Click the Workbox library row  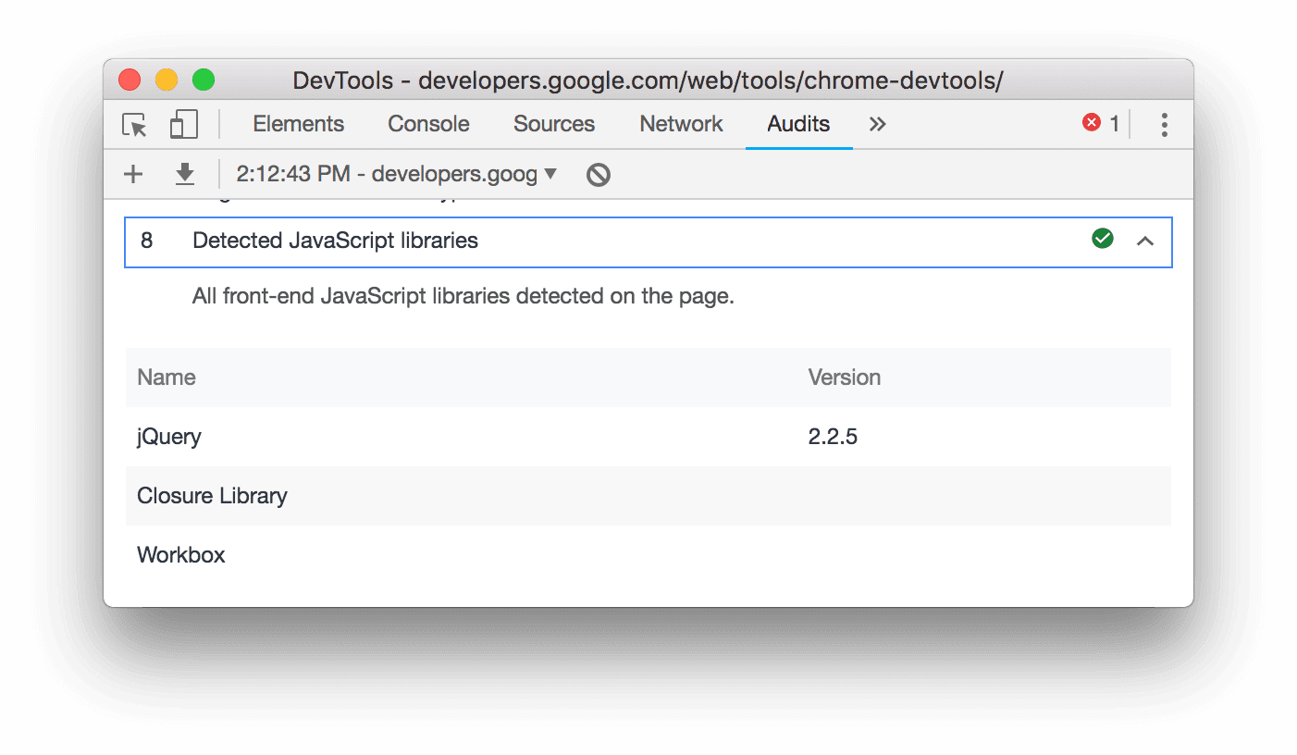click(370, 555)
